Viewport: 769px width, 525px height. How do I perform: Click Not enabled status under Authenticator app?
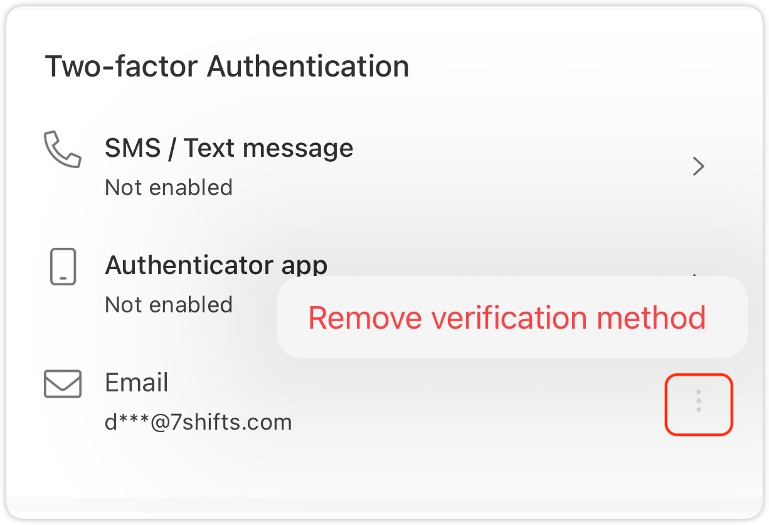click(x=169, y=304)
